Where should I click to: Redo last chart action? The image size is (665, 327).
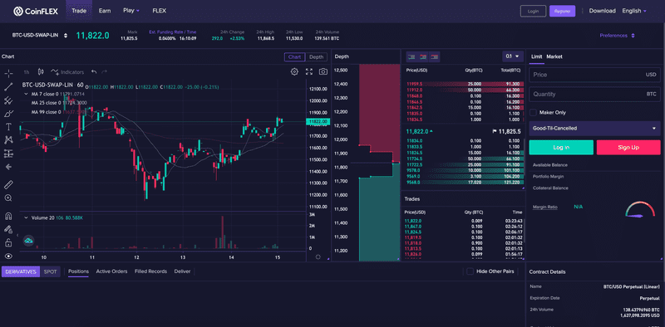pyautogui.click(x=105, y=72)
